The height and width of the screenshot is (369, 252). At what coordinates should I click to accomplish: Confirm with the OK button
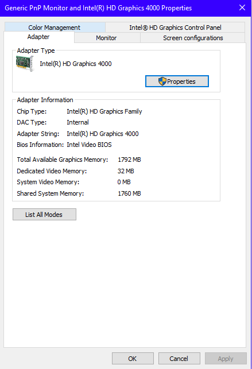coord(133,359)
